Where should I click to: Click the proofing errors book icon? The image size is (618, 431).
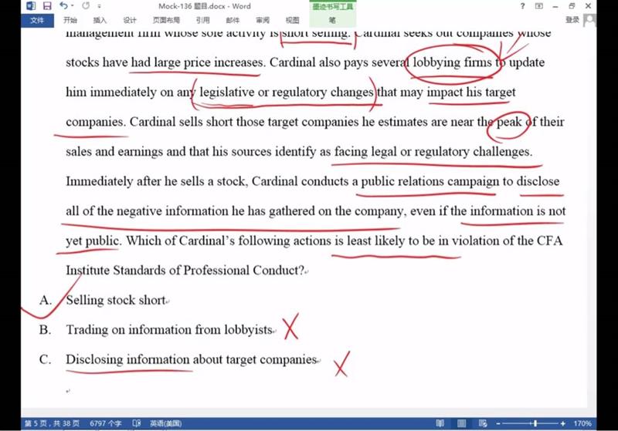[137, 423]
